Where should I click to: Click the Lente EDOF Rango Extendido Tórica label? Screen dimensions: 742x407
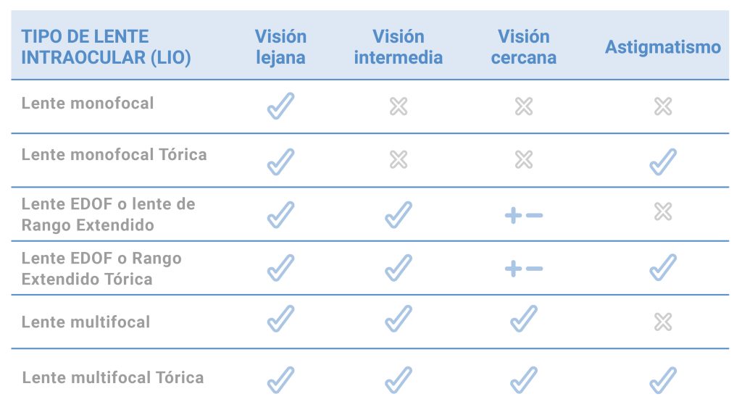pyautogui.click(x=101, y=269)
